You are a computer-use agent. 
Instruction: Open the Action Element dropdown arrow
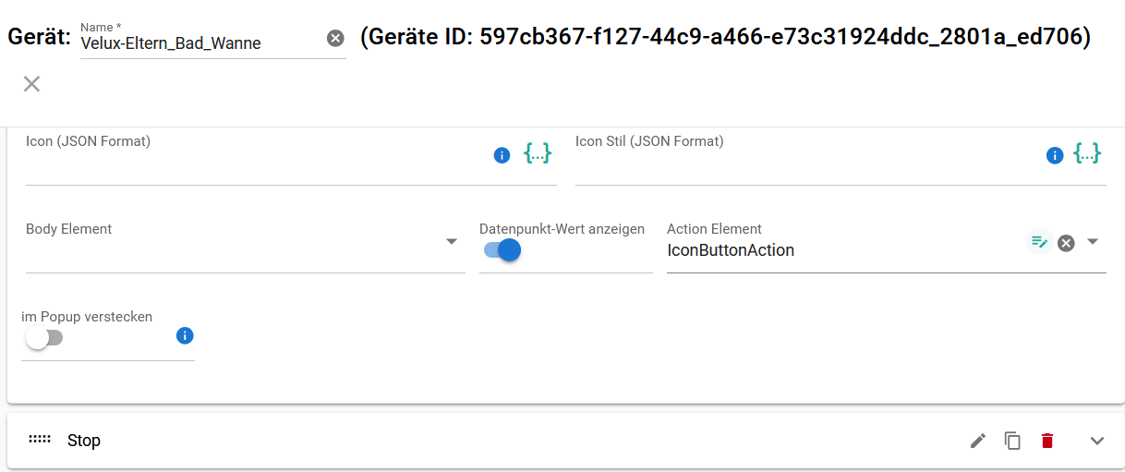point(1093,242)
